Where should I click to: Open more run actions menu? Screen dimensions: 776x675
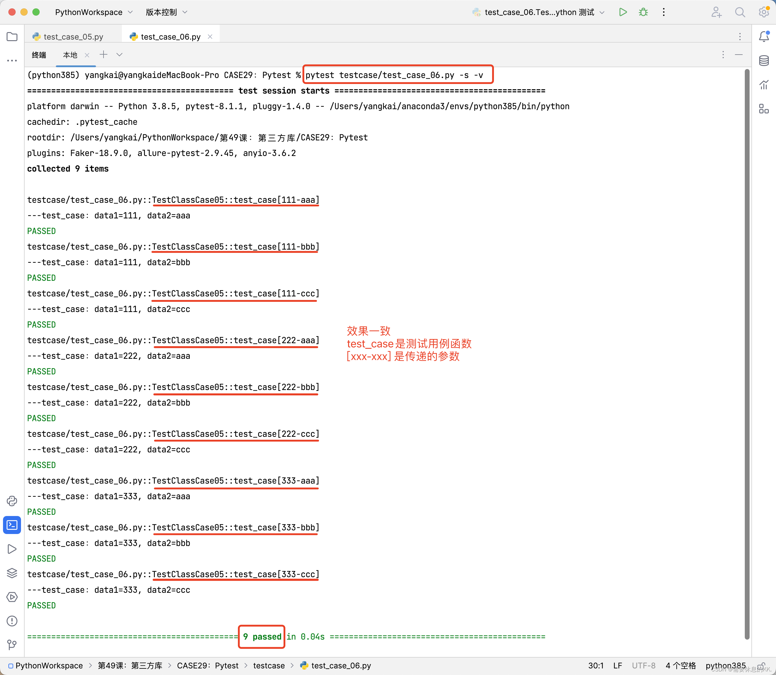coord(664,12)
